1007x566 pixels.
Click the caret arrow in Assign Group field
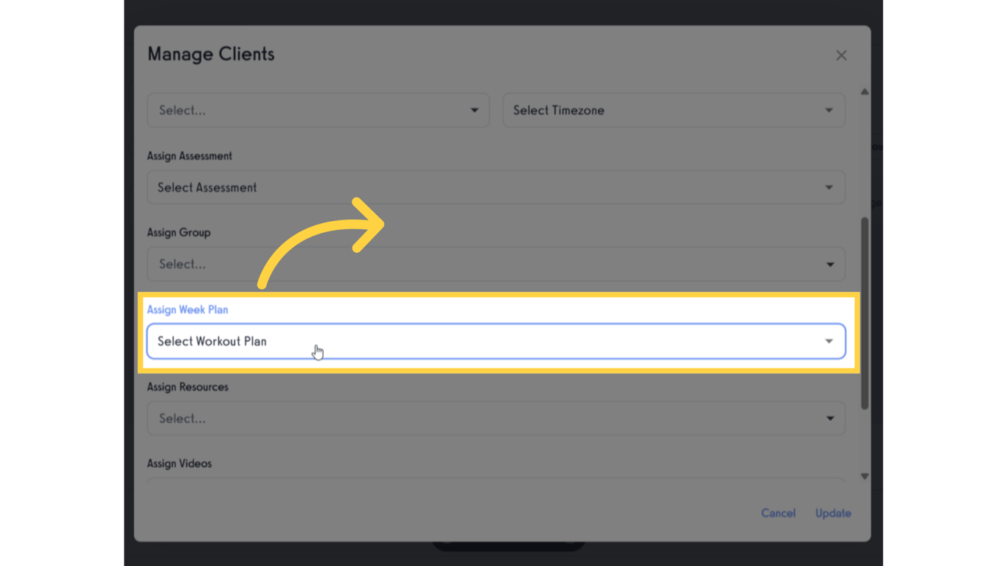click(x=830, y=265)
